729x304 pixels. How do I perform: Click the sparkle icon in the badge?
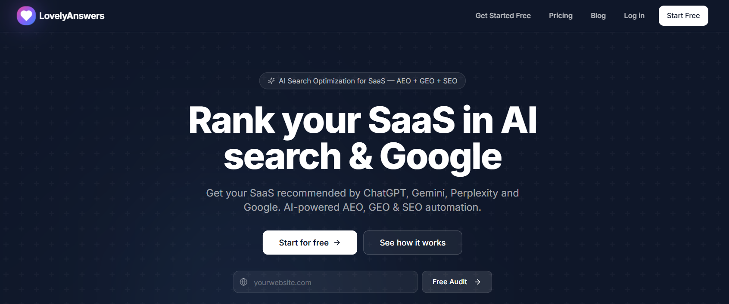pos(271,81)
